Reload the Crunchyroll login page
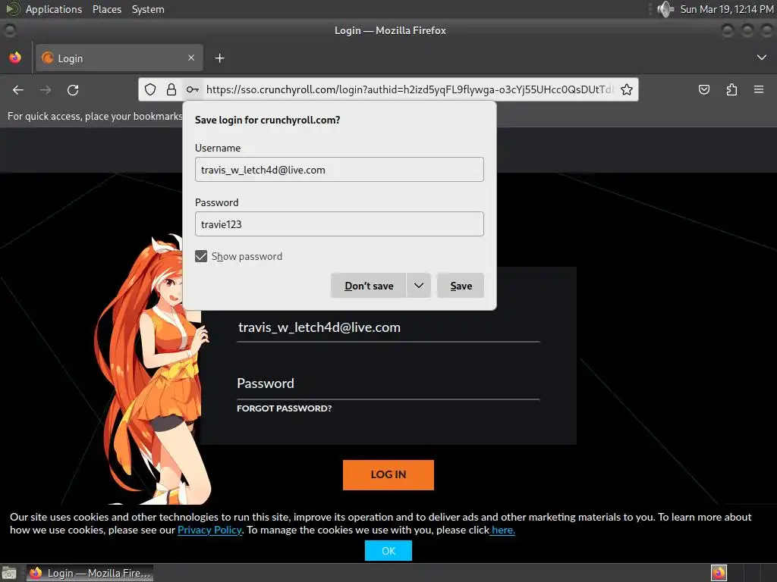Viewport: 777px width, 582px height. click(x=73, y=90)
